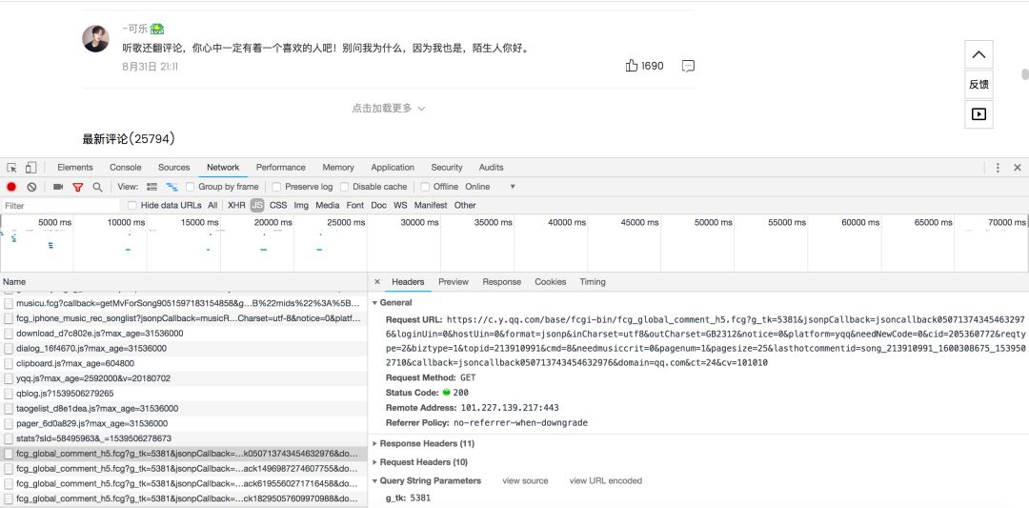This screenshot has width=1029, height=508.
Task: Select request clipboard.js?max_age=604800
Action: coord(184,363)
